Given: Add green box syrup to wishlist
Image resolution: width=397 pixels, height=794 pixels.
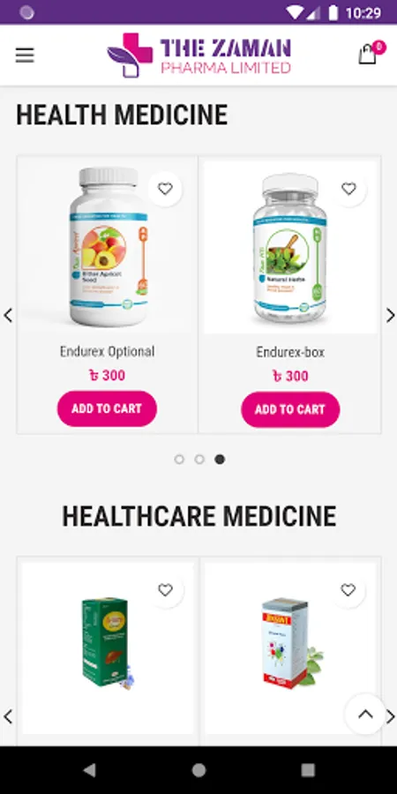Looking at the screenshot, I should (165, 590).
